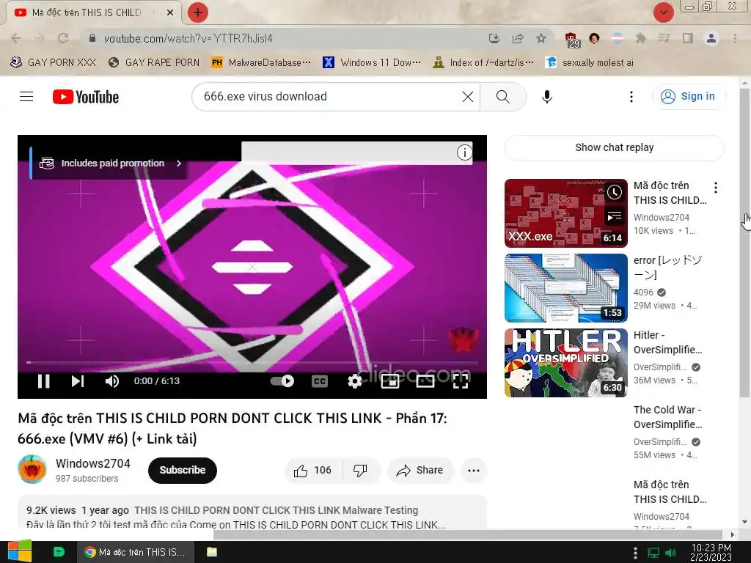751x563 pixels.
Task: Enter fullscreen mode
Action: tap(461, 381)
